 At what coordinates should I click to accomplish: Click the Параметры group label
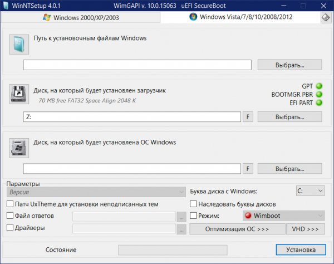(23, 184)
